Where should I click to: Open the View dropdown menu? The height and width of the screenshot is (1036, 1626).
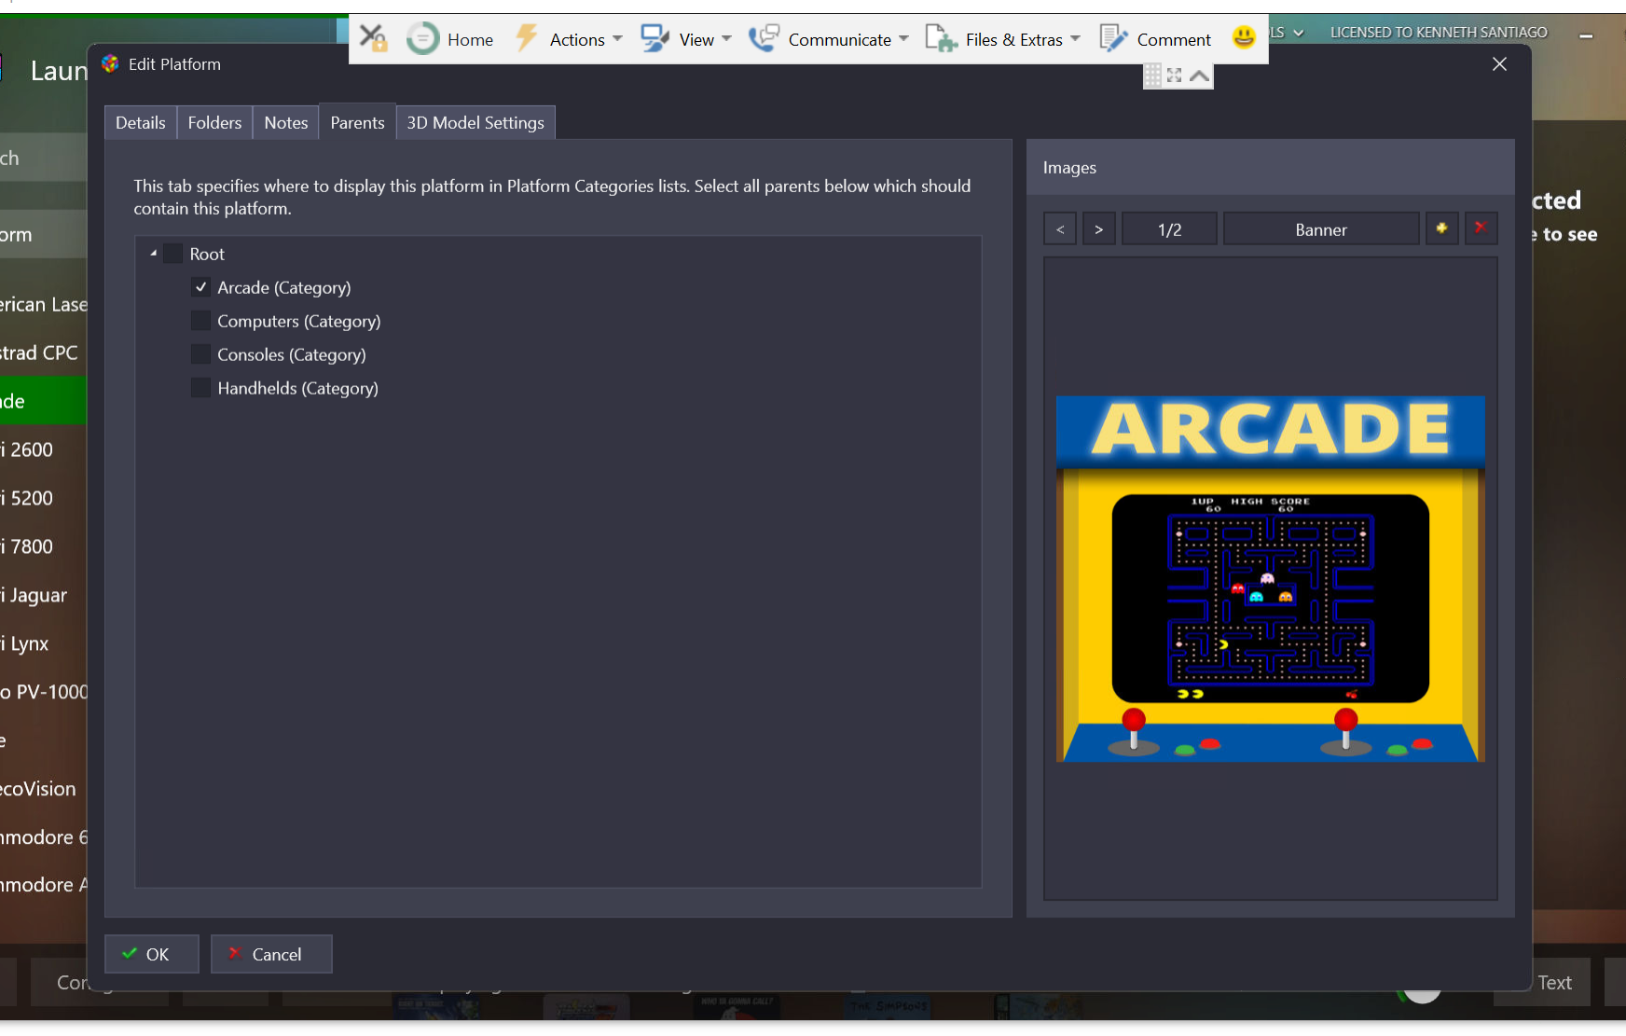726,39
